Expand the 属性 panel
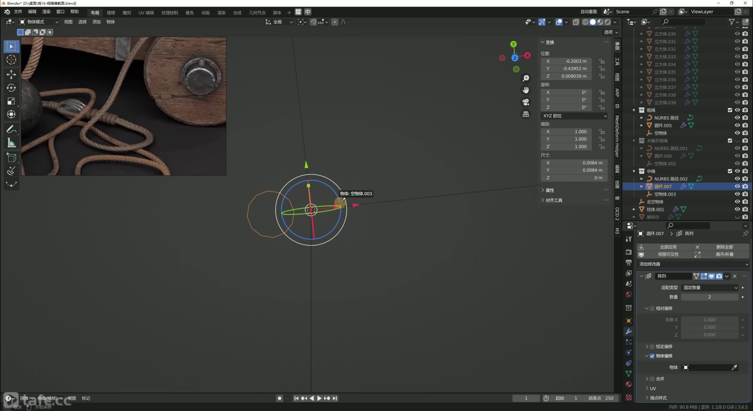Screen dimensions: 753x411 549,190
